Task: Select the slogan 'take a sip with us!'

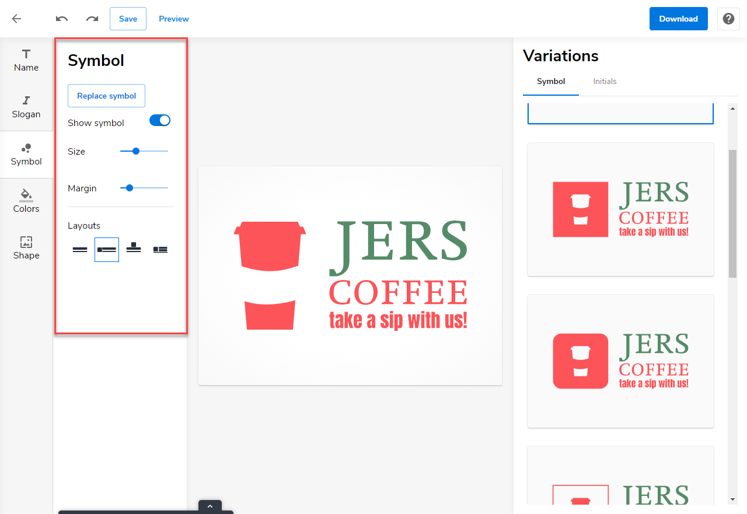Action: coord(399,320)
